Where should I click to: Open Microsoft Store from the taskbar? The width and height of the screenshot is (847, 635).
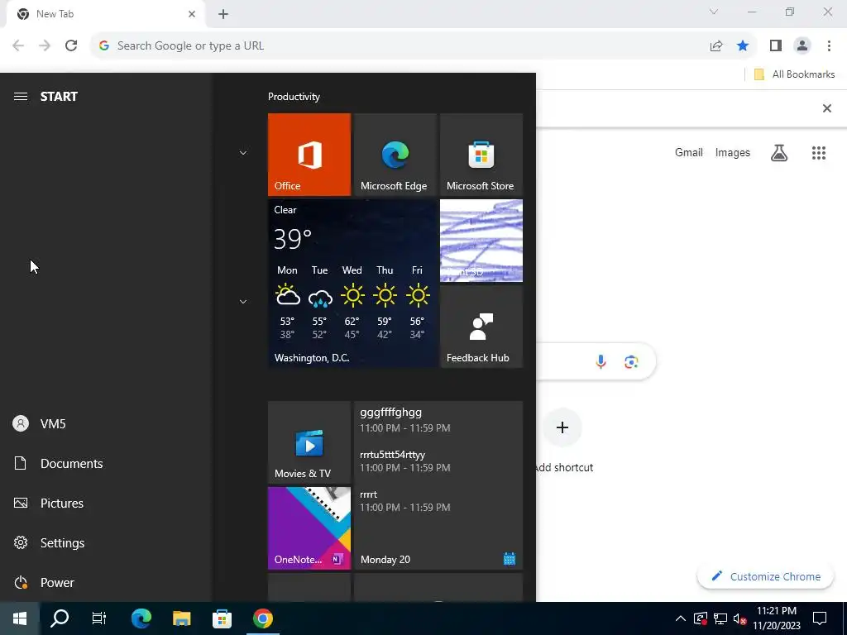click(x=222, y=618)
